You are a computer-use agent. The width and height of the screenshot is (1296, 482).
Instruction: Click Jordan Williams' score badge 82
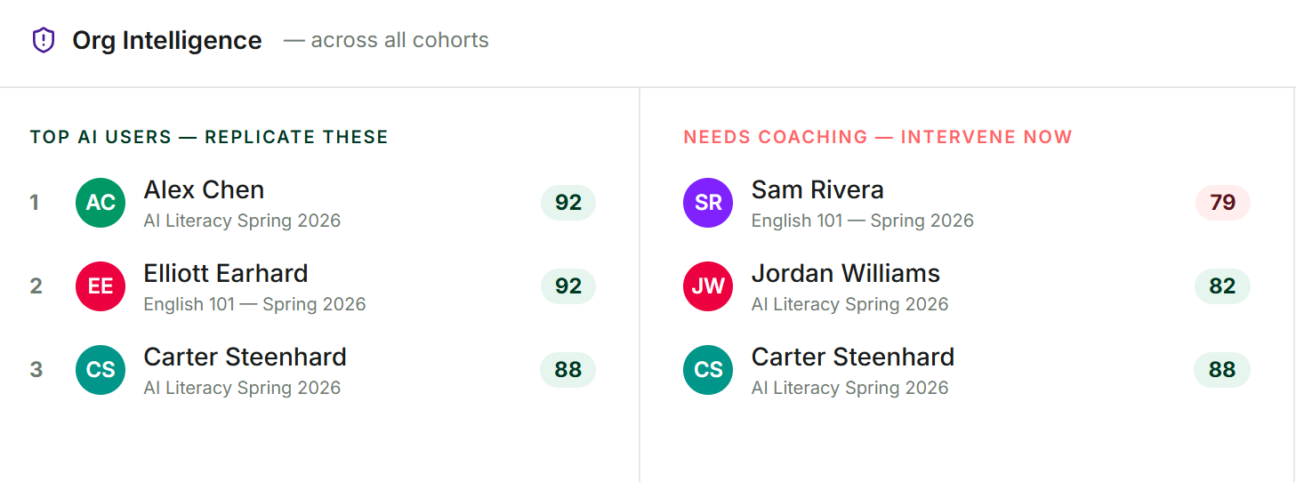coord(1222,286)
